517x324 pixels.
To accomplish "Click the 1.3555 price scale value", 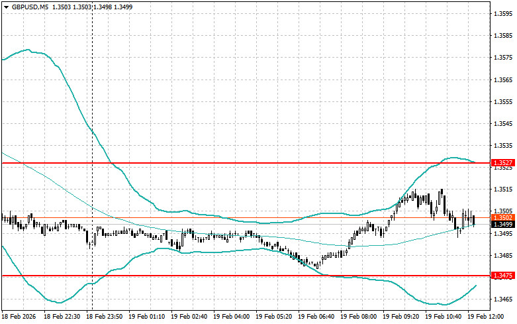I will click(x=503, y=101).
